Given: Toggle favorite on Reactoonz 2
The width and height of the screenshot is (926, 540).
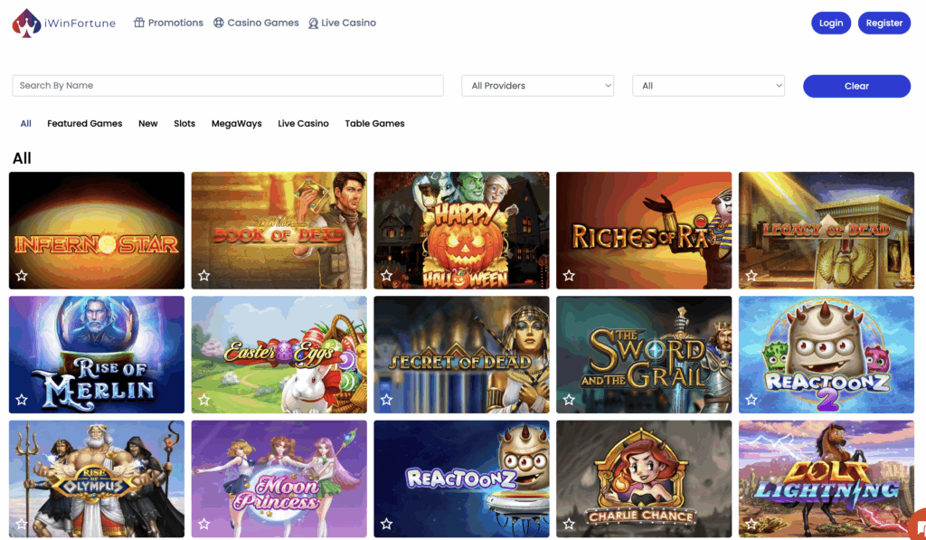Looking at the screenshot, I should 751,399.
